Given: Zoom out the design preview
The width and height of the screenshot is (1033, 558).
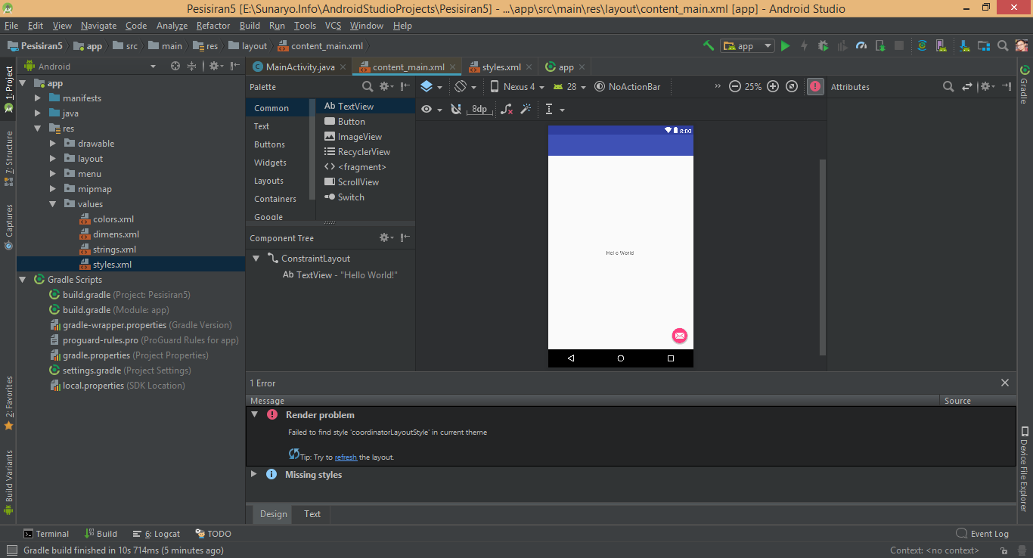Looking at the screenshot, I should (x=735, y=86).
